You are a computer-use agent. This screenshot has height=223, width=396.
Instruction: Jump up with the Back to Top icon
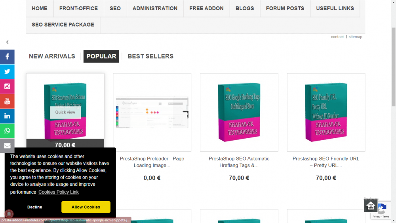point(371,206)
